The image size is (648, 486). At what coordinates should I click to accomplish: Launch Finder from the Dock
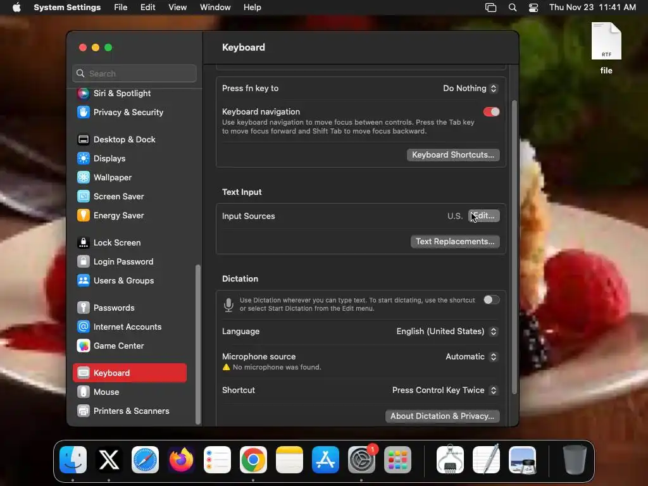73,459
